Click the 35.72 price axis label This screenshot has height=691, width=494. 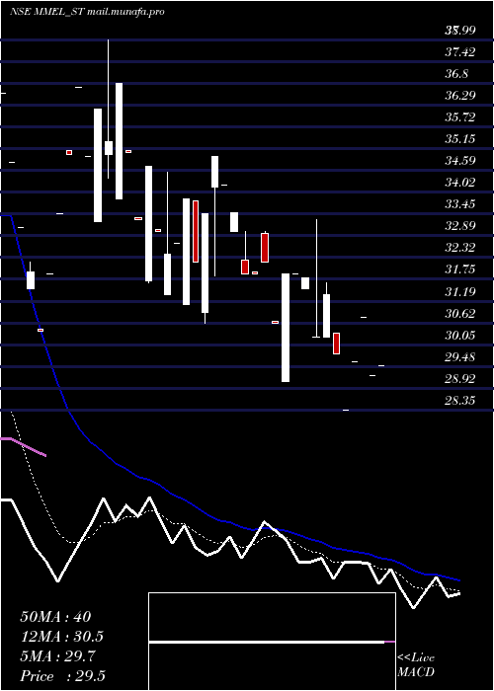[x=460, y=117]
